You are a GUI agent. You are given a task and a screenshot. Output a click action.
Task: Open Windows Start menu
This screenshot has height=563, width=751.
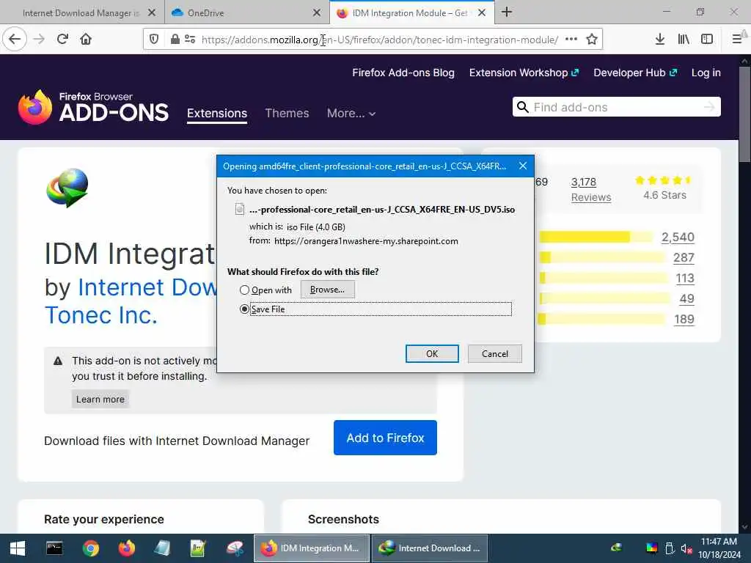[x=18, y=548]
